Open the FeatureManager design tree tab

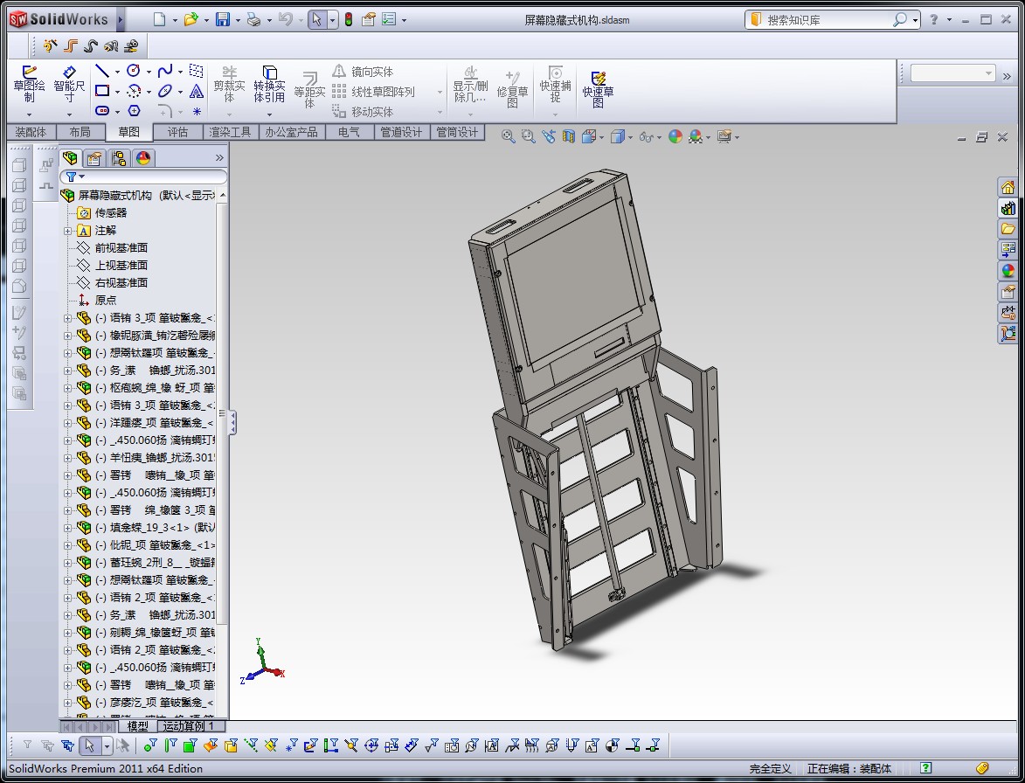[x=70, y=157]
